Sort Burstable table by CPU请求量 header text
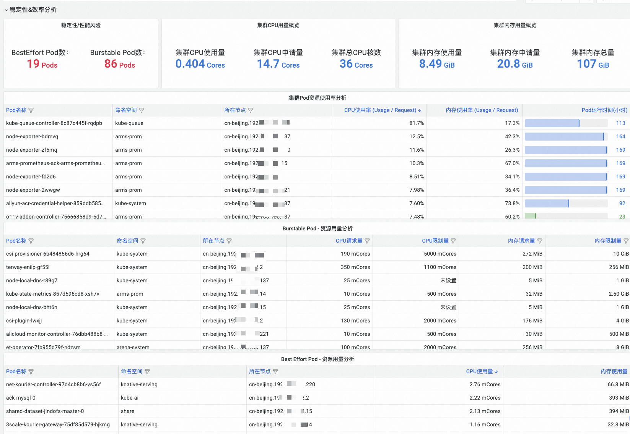Image resolution: width=630 pixels, height=434 pixels. (x=349, y=241)
